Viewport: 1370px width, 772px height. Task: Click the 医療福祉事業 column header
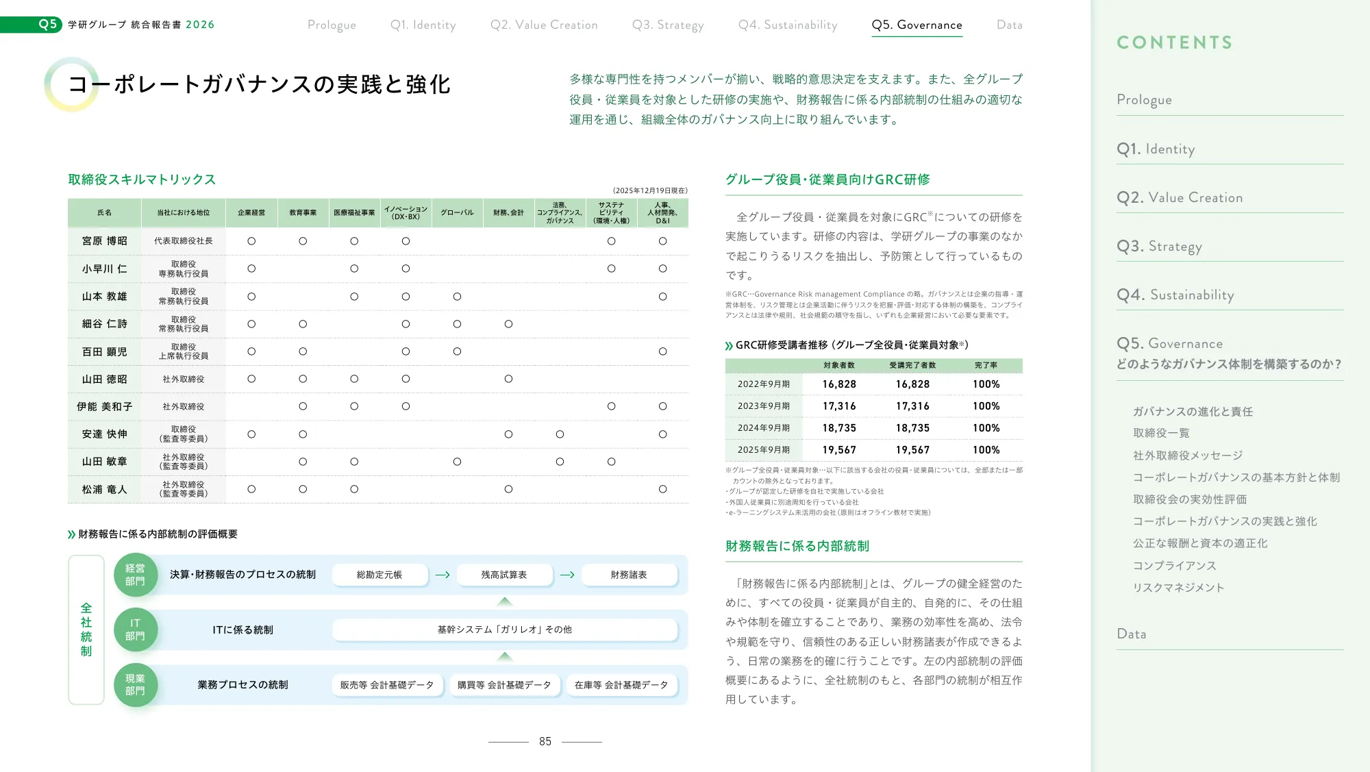pyautogui.click(x=354, y=213)
